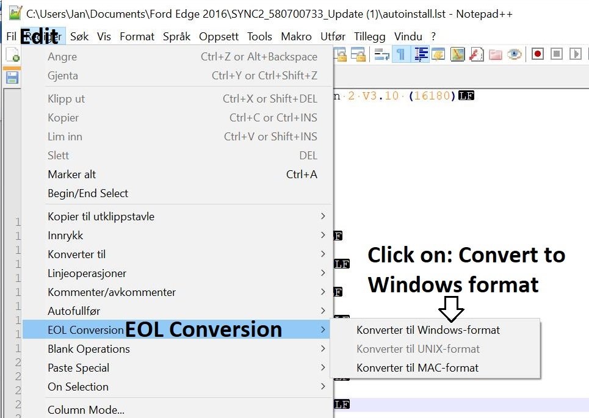Select Klipp ut menu entry

[177, 99]
